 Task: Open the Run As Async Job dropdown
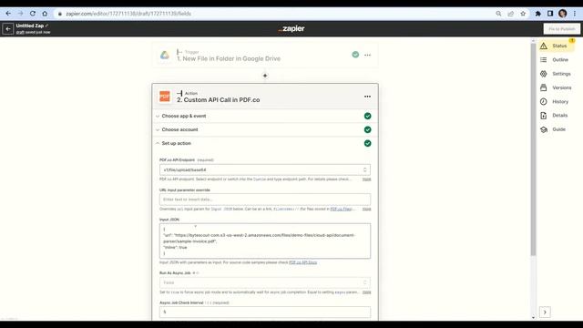[x=265, y=282]
